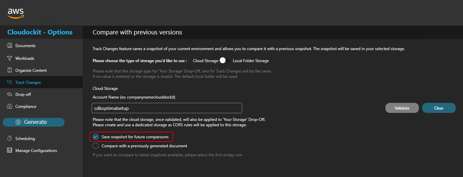
Task: Click the Organize Content icon
Action: [9, 70]
